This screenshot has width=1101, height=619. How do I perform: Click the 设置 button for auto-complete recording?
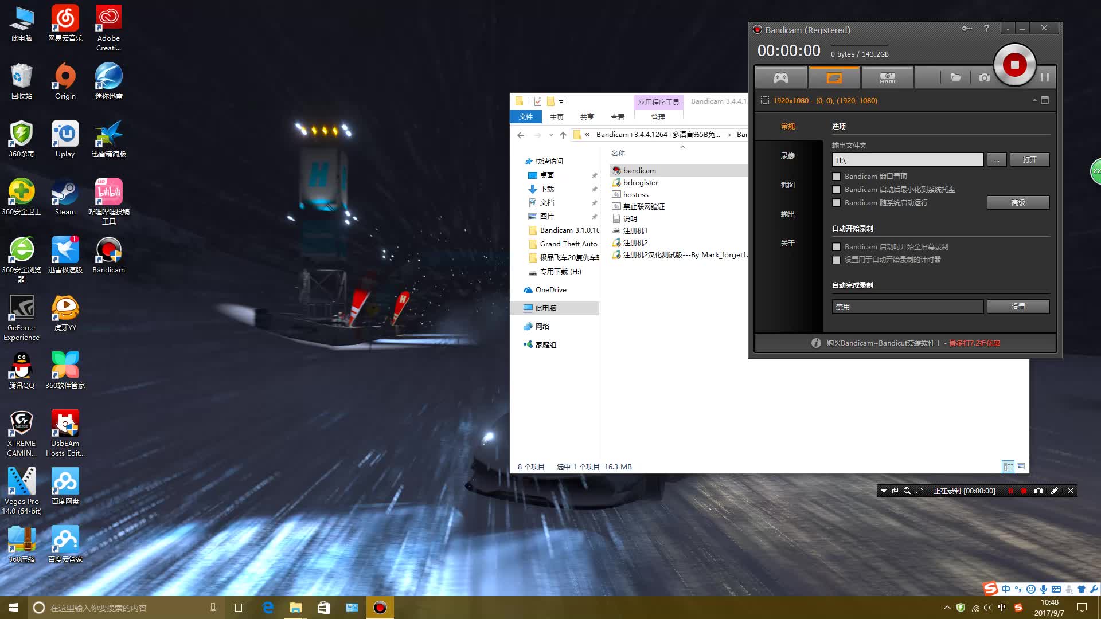coord(1018,307)
